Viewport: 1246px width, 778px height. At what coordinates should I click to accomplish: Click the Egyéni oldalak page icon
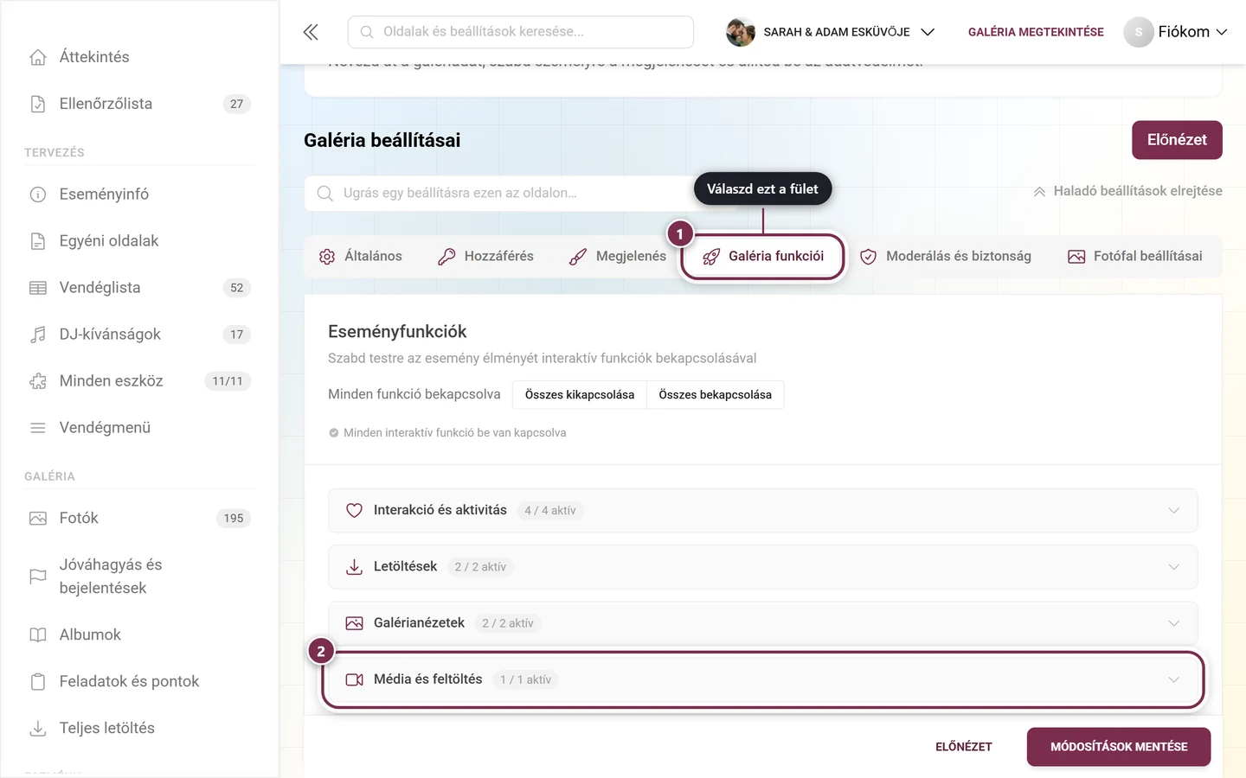pyautogui.click(x=38, y=241)
